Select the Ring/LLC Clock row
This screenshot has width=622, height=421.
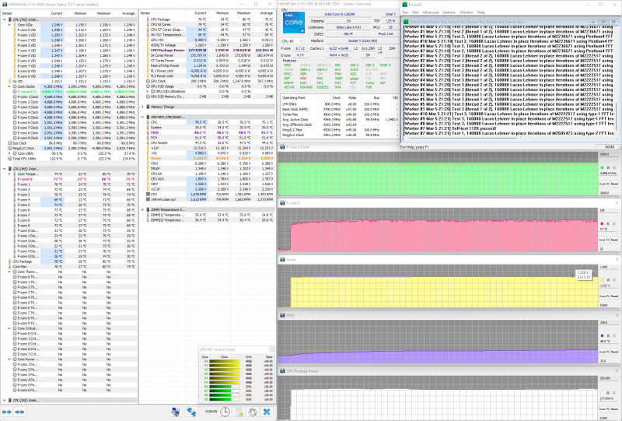click(x=69, y=148)
